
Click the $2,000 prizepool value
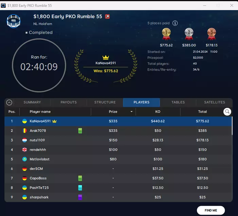[198, 58]
